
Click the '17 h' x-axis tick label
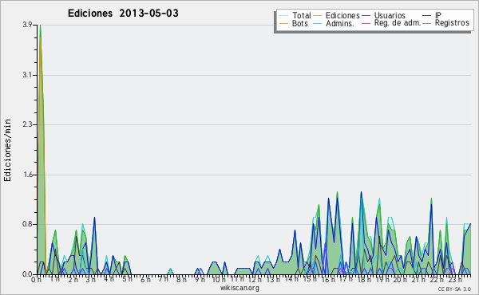(x=346, y=279)
